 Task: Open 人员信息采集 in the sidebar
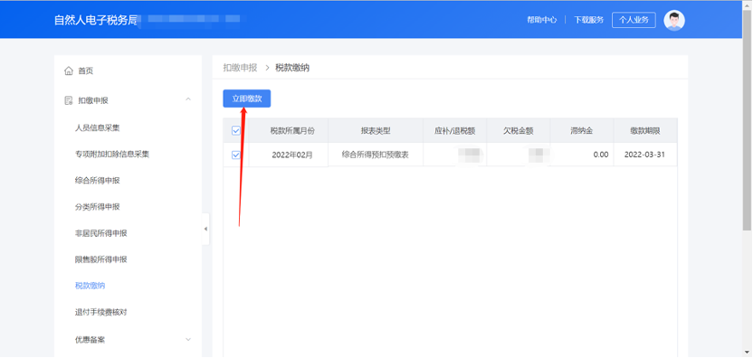point(98,128)
